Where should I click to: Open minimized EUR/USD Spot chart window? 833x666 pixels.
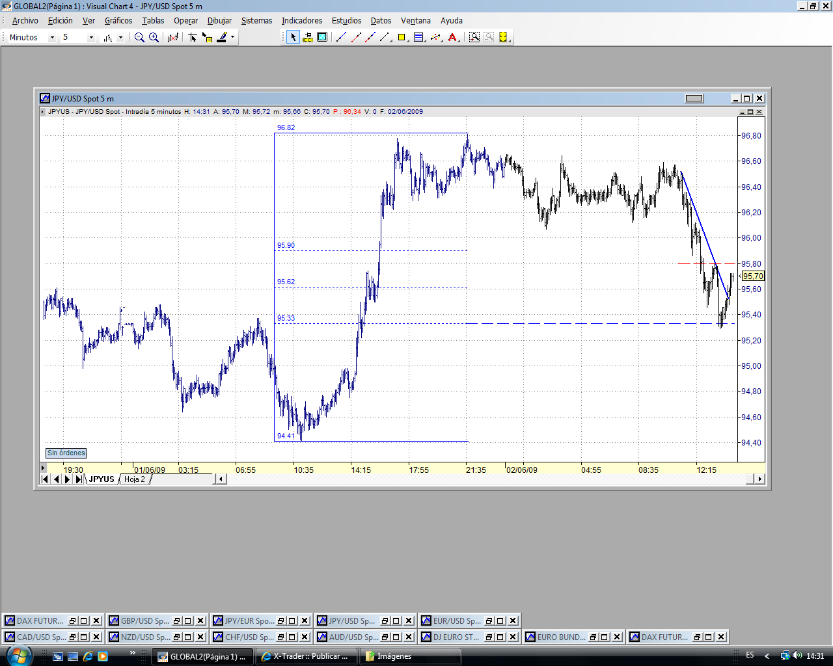point(456,620)
